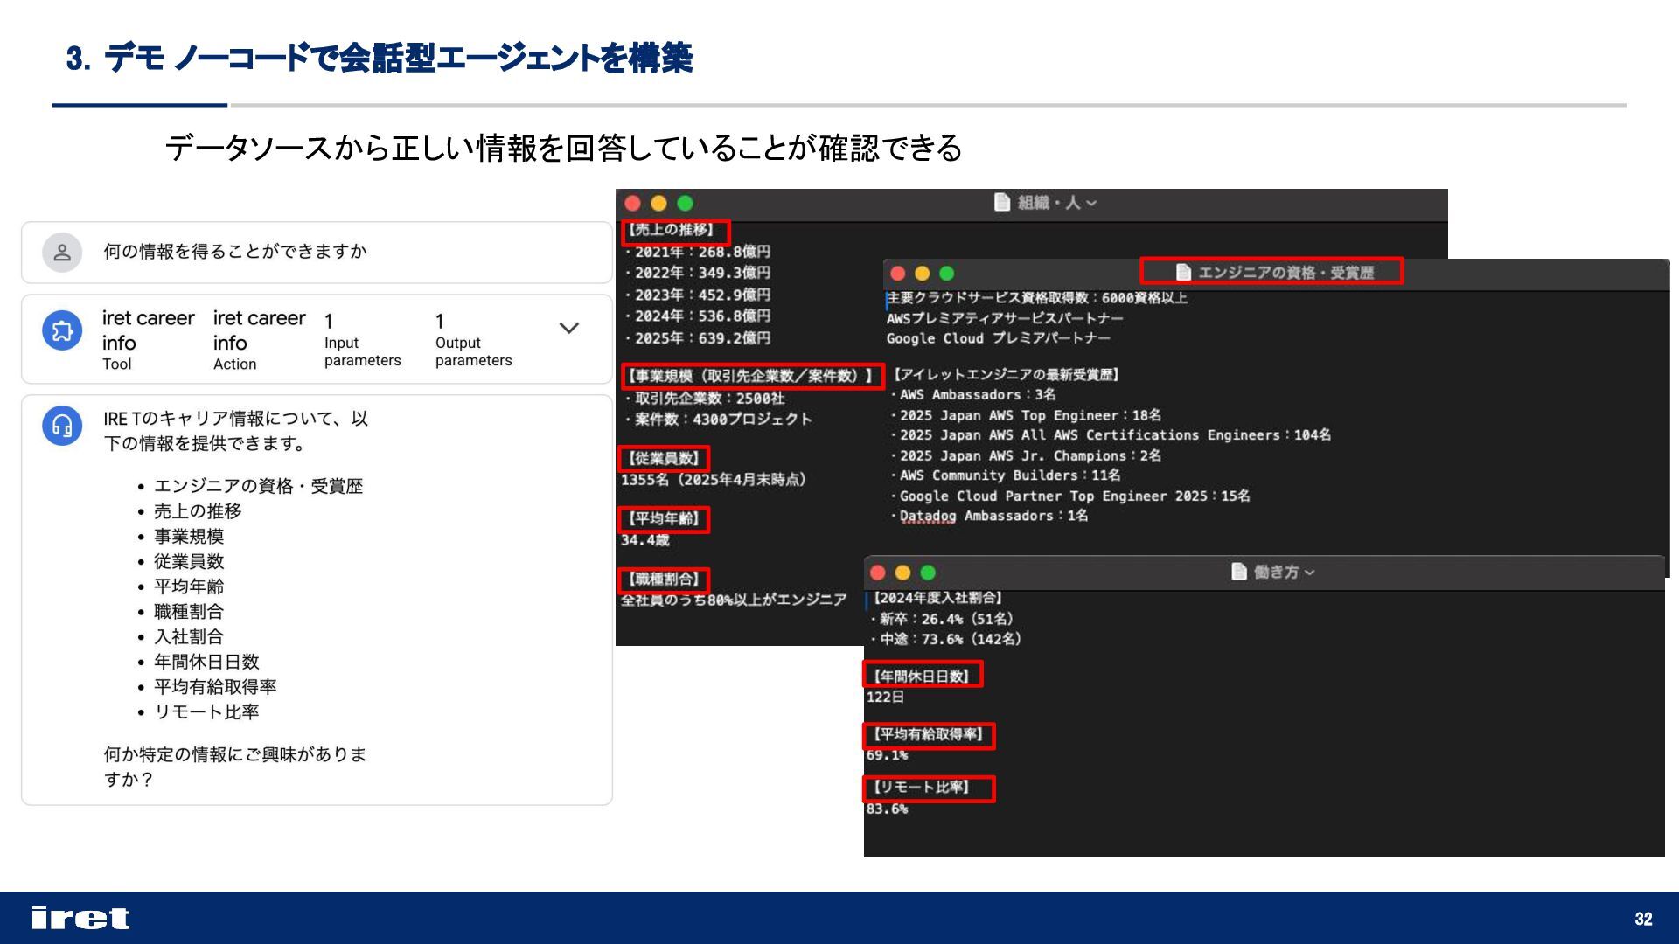Click line 案件数:4300プロジェクト
The height and width of the screenshot is (944, 1679).
point(718,419)
